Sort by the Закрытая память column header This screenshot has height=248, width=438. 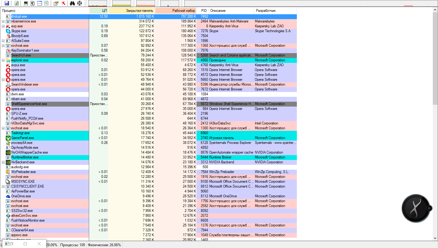[x=132, y=11]
